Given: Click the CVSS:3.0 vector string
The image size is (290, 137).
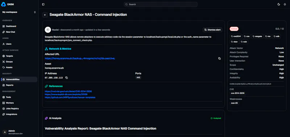Looking at the screenshot, I should coord(250,84).
